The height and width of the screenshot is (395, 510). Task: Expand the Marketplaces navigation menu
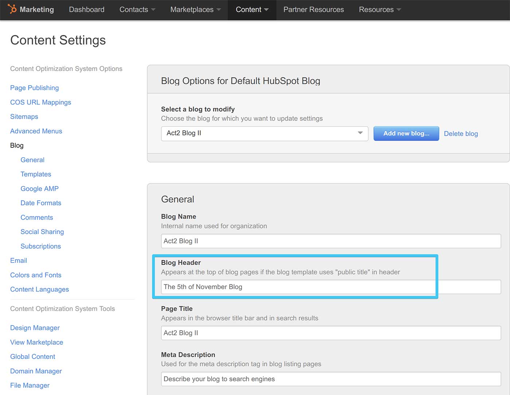coord(195,9)
